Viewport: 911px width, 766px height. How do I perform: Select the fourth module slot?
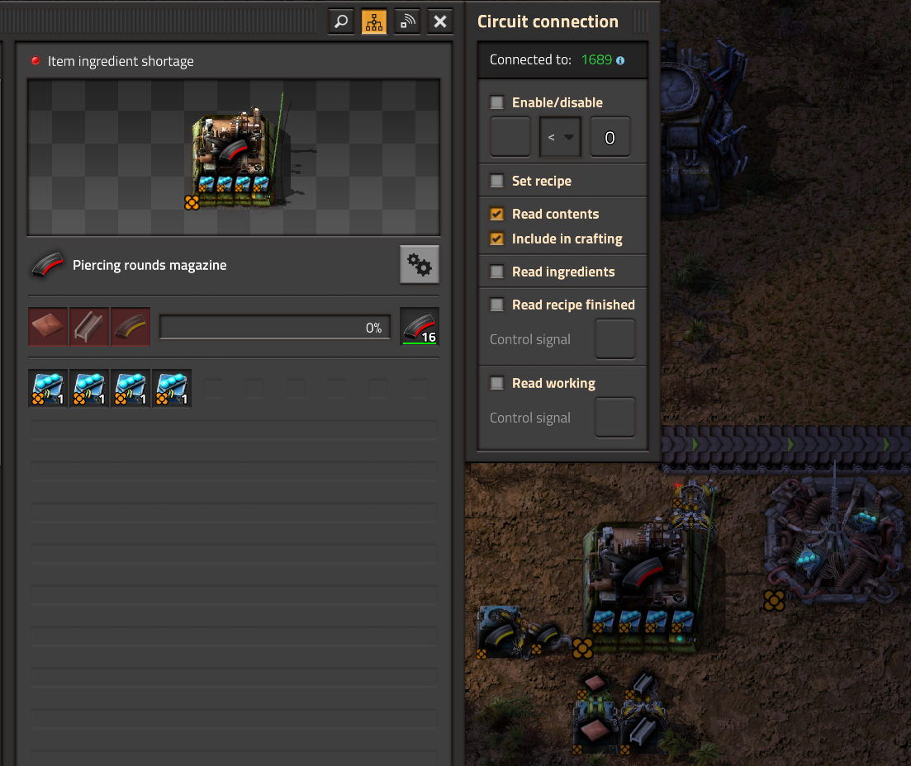(x=172, y=389)
